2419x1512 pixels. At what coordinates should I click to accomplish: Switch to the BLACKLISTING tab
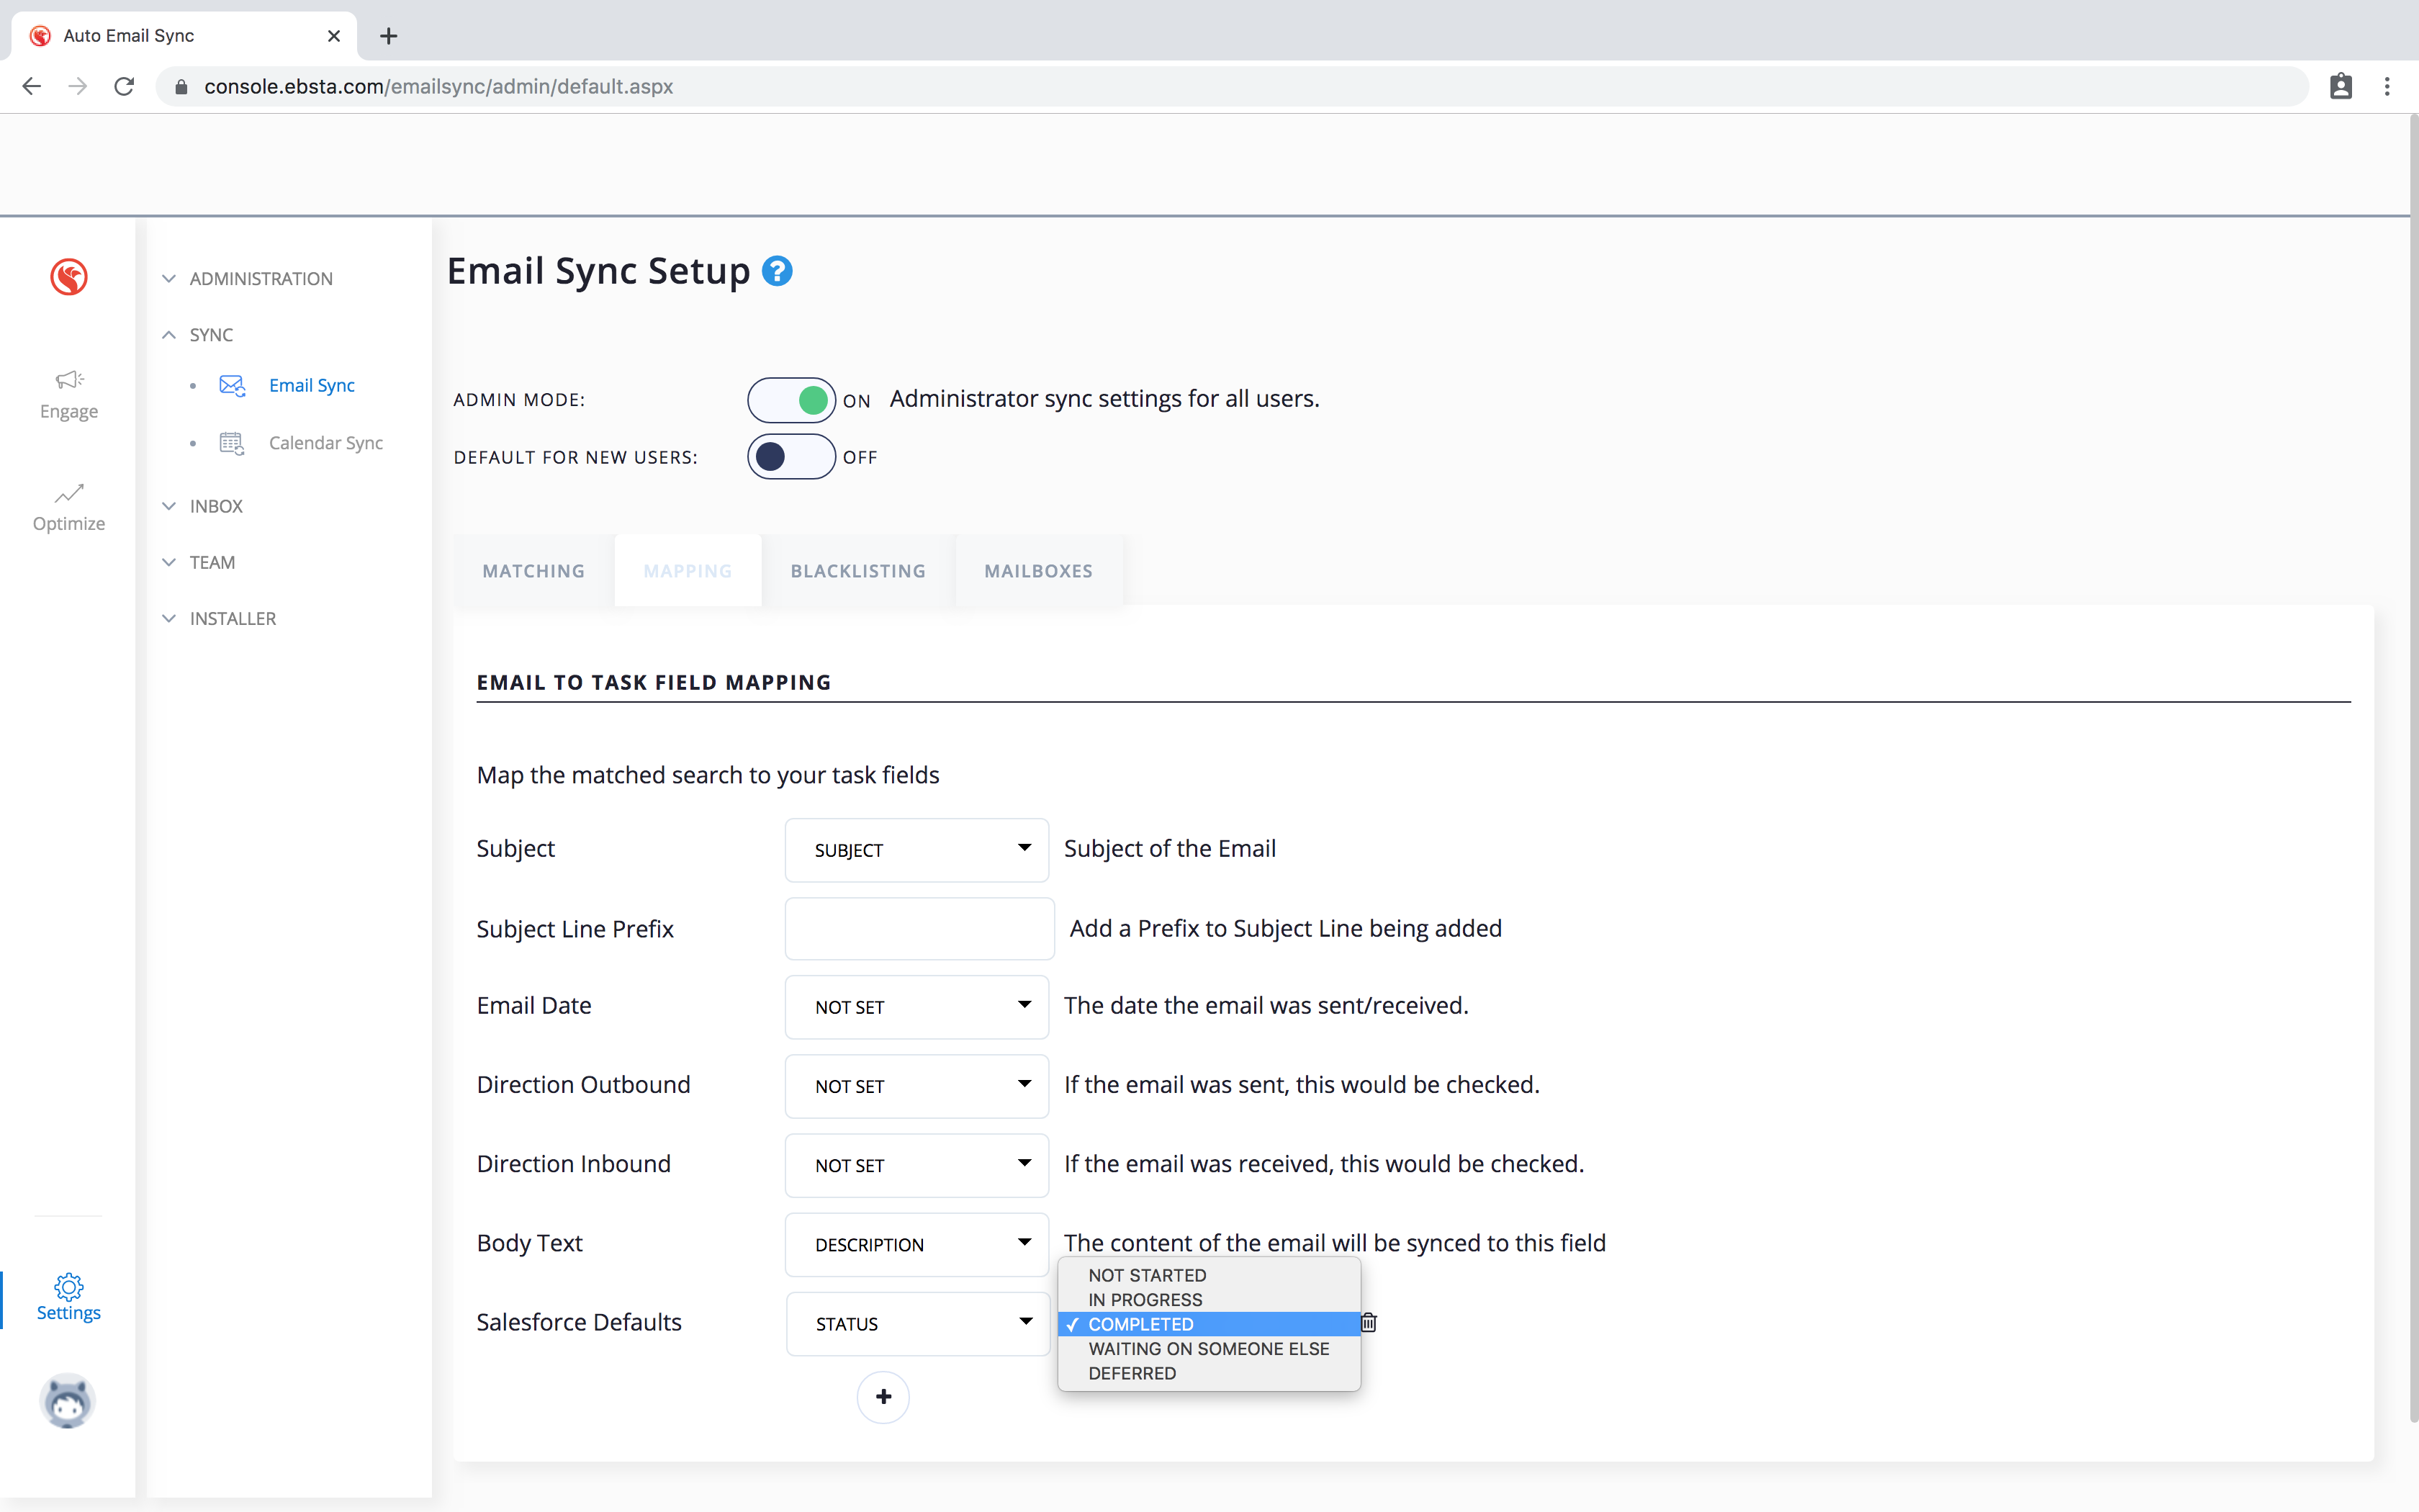click(x=857, y=571)
